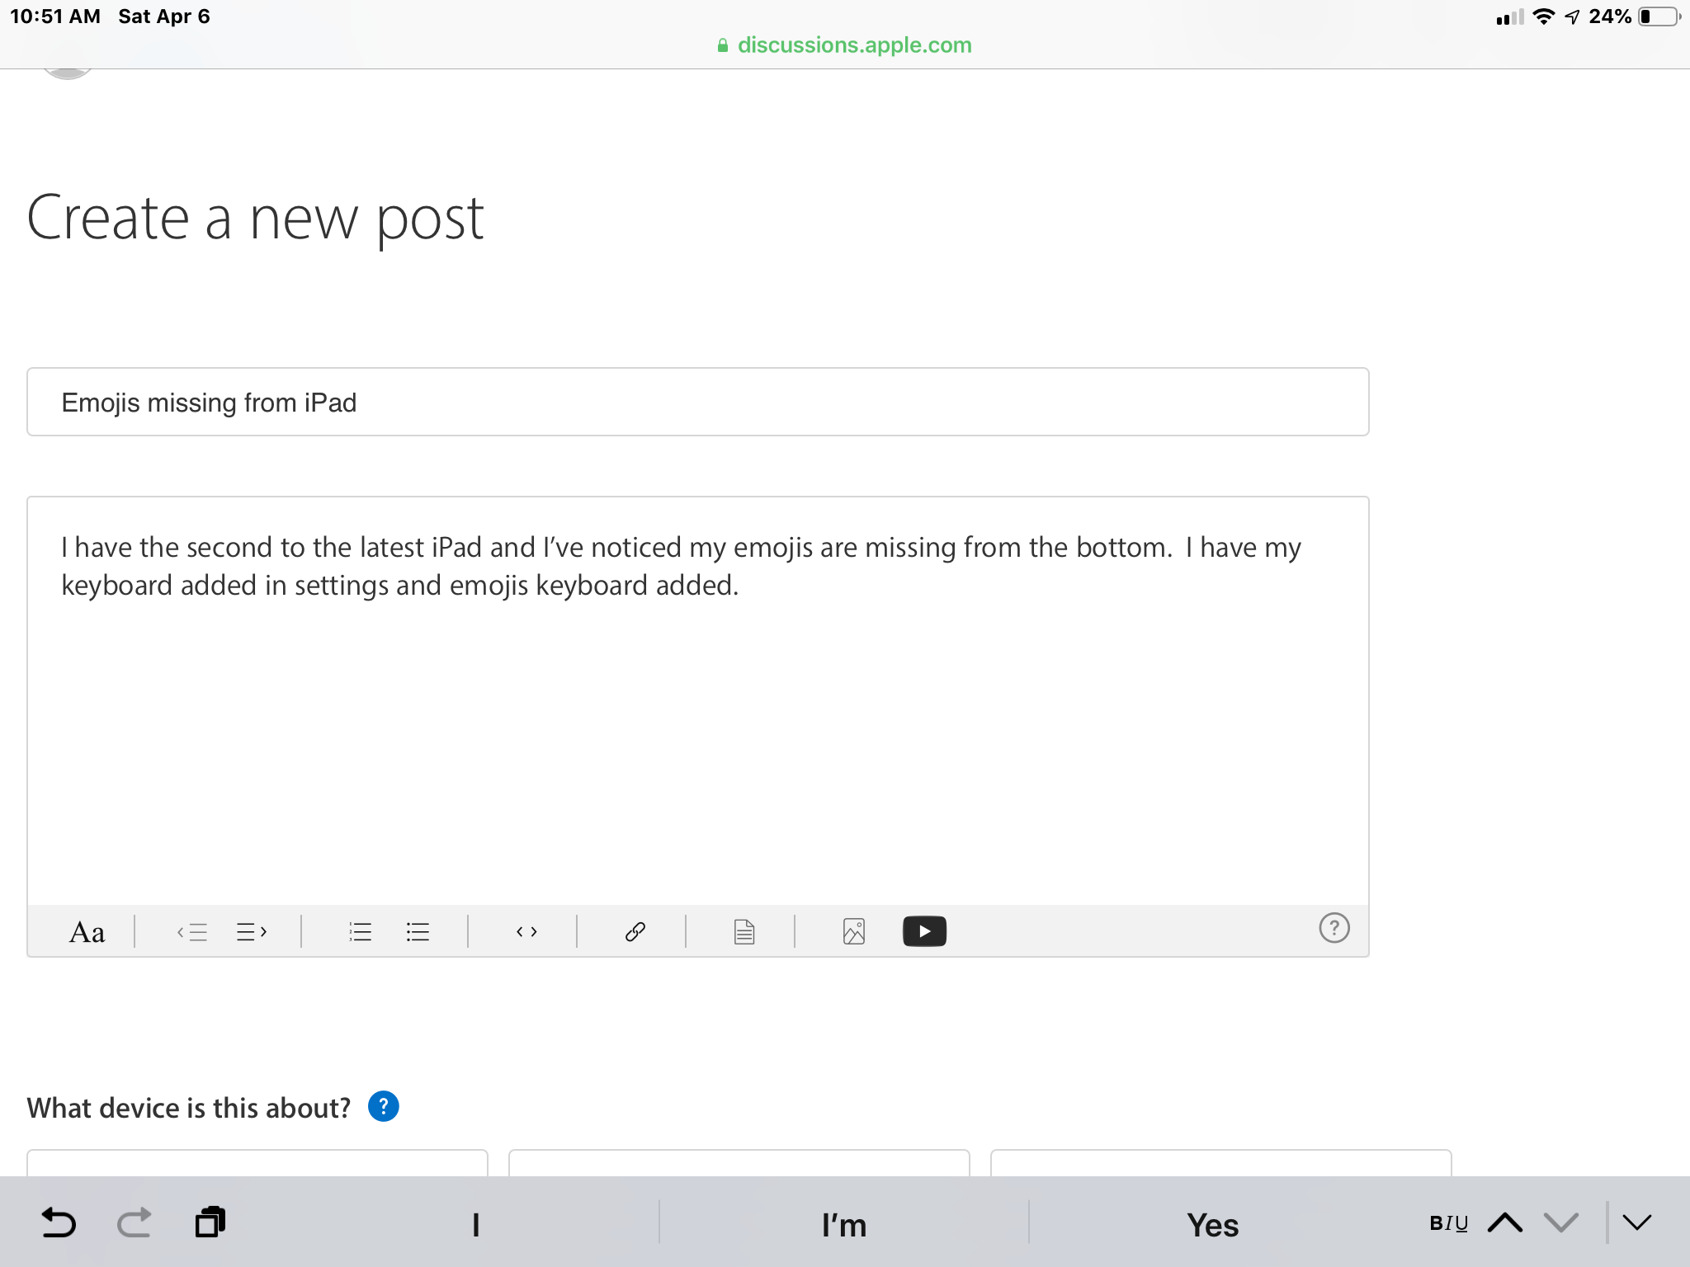
Task: Dismiss keyboard with the far-right down chevron
Action: [1637, 1222]
